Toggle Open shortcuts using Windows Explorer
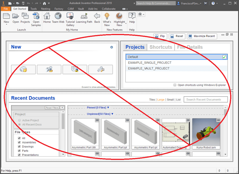Viewport: 239px width, 174px height. [175, 85]
